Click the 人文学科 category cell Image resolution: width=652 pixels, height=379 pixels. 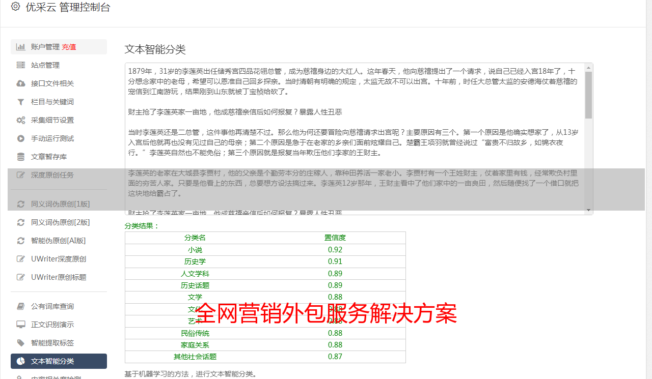tap(195, 274)
